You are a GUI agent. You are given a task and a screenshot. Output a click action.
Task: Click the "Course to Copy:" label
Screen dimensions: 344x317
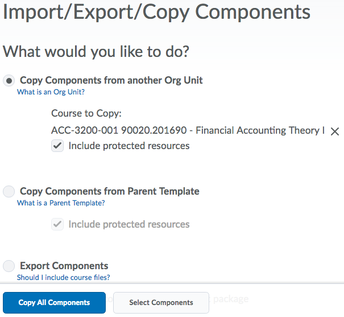[86, 114]
